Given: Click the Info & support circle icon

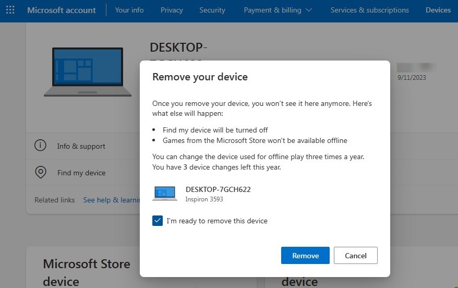Looking at the screenshot, I should [x=40, y=146].
